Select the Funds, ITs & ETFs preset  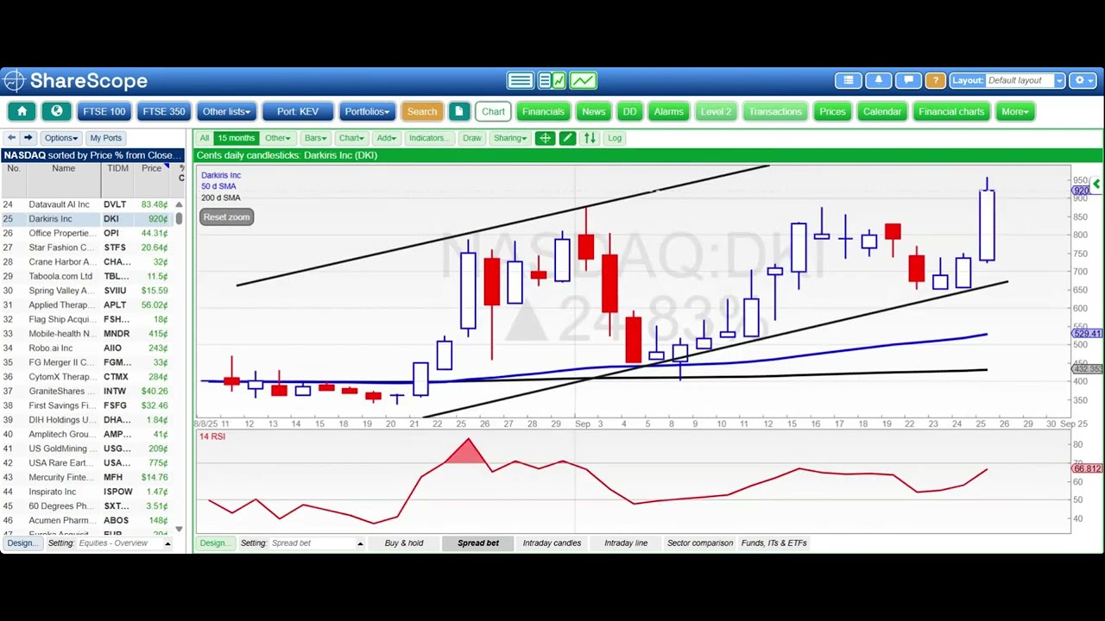click(773, 543)
